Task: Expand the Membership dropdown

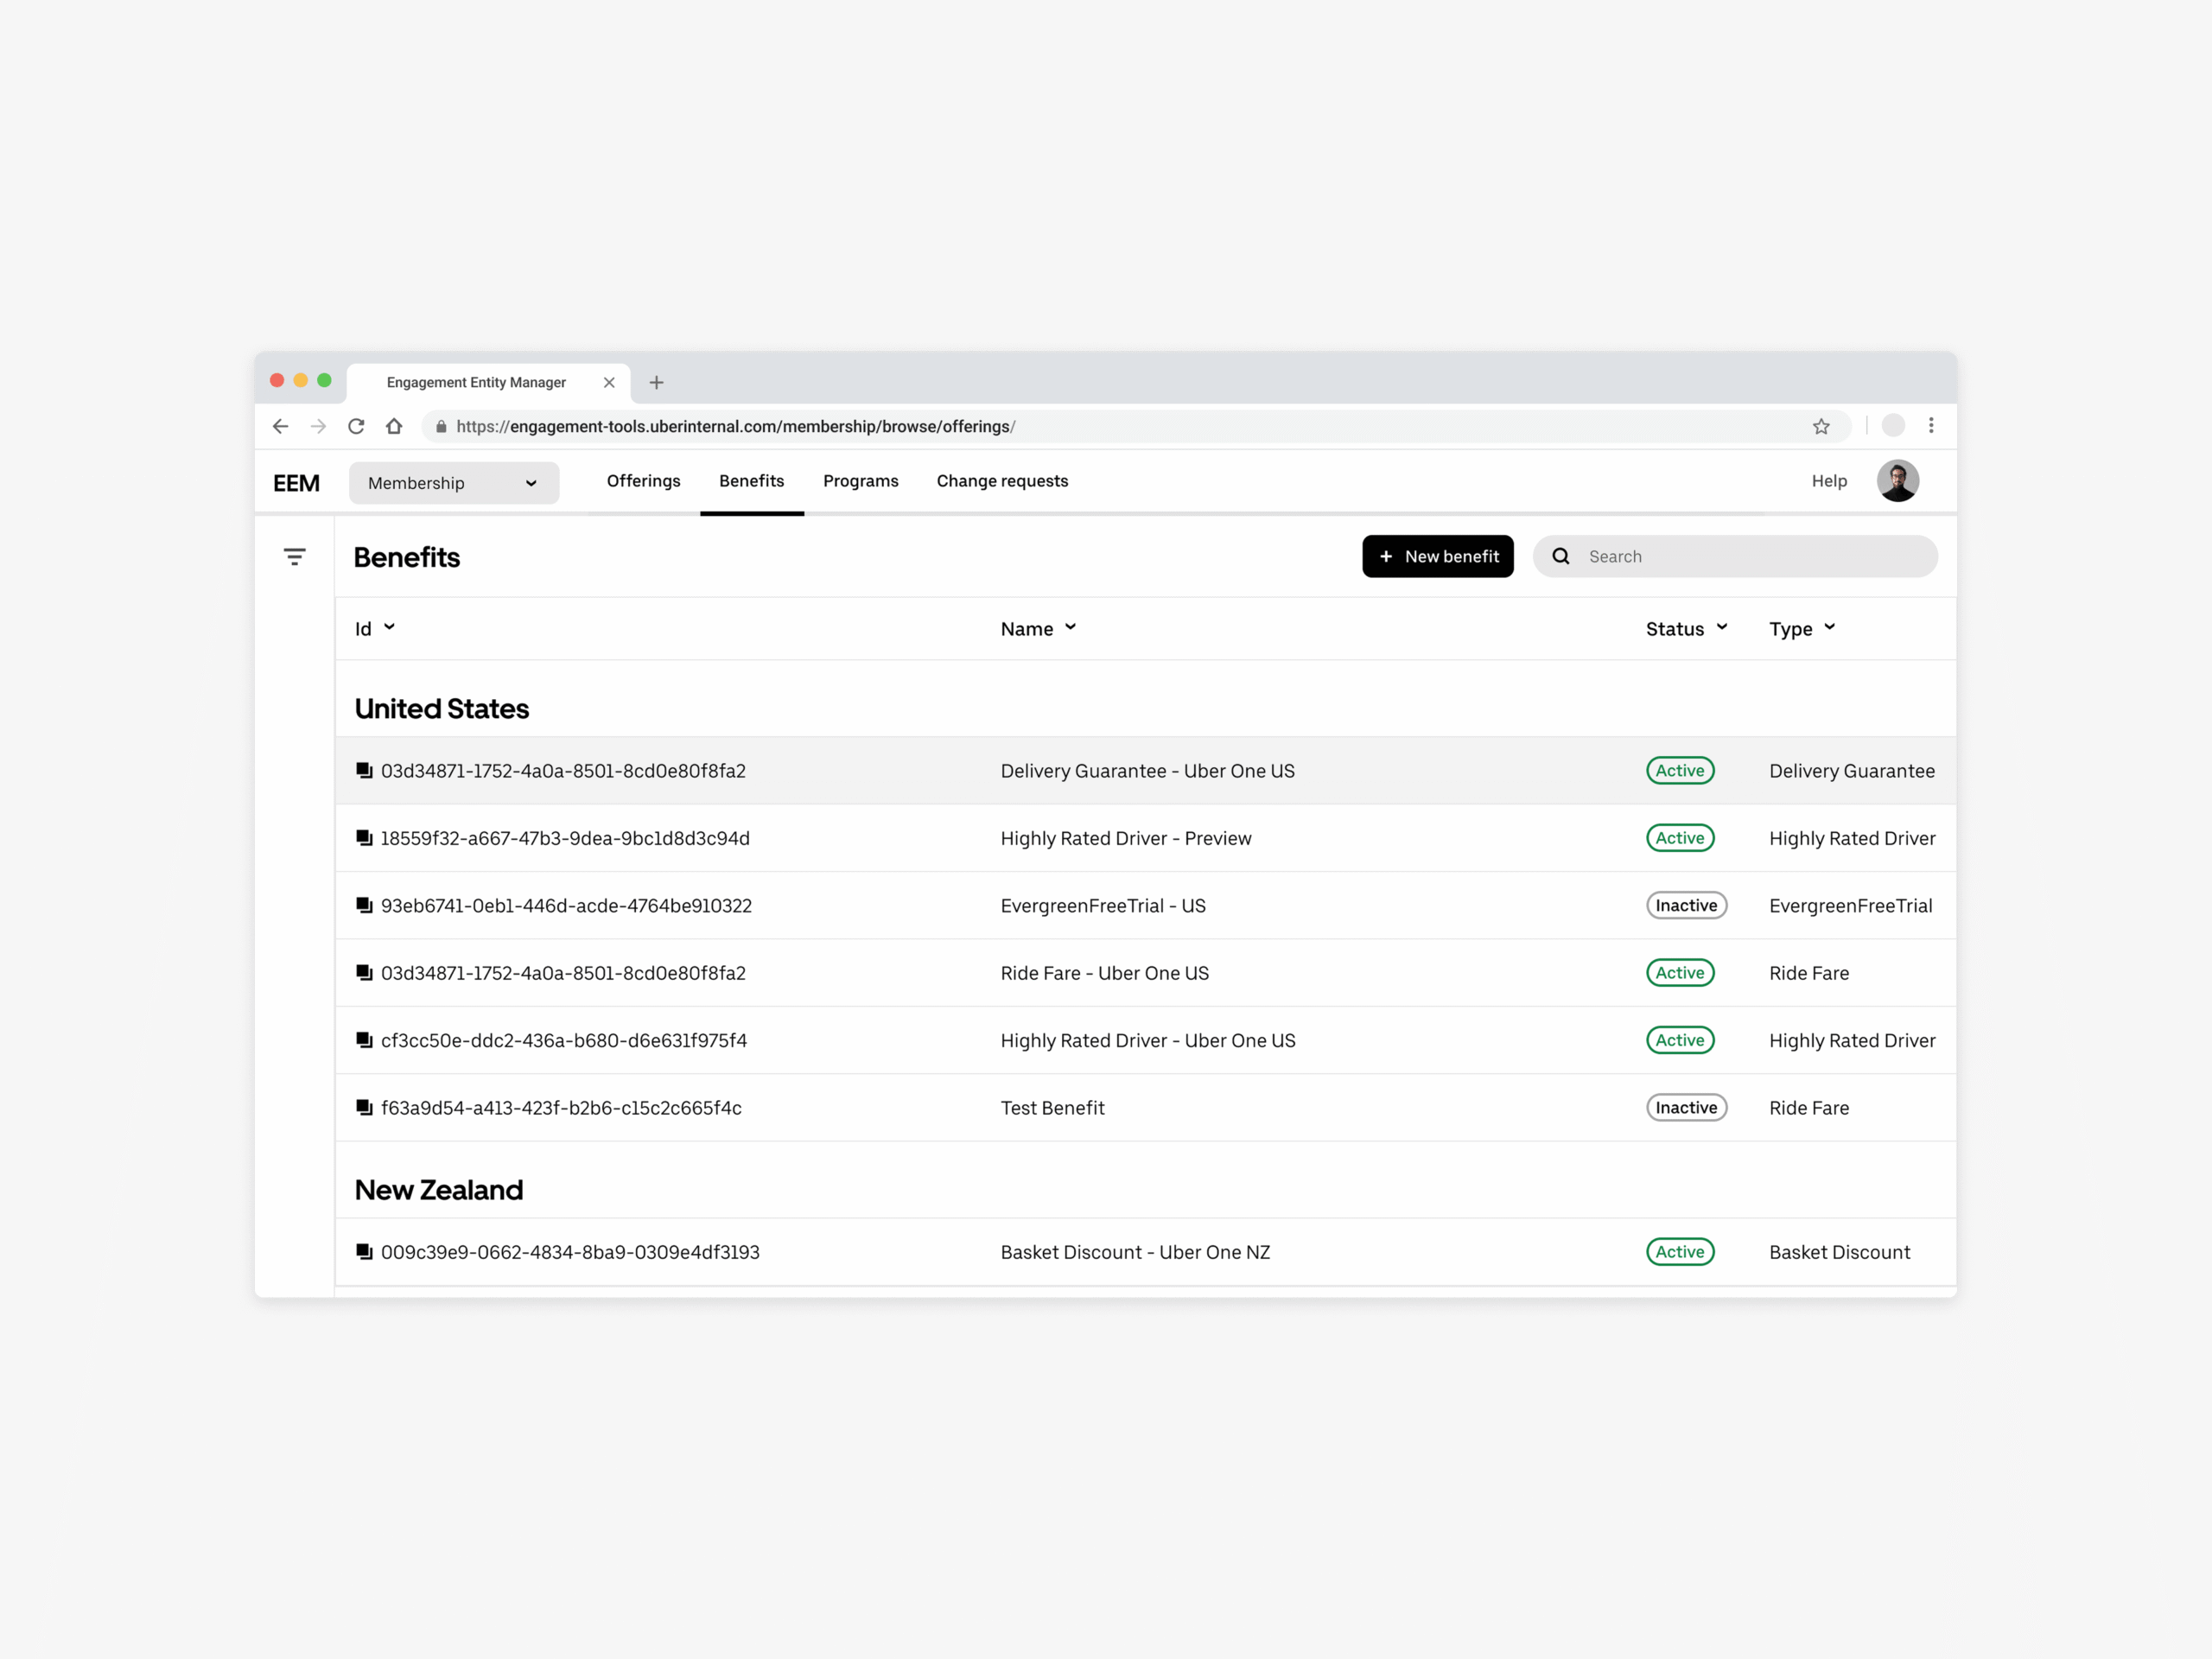Action: (453, 483)
